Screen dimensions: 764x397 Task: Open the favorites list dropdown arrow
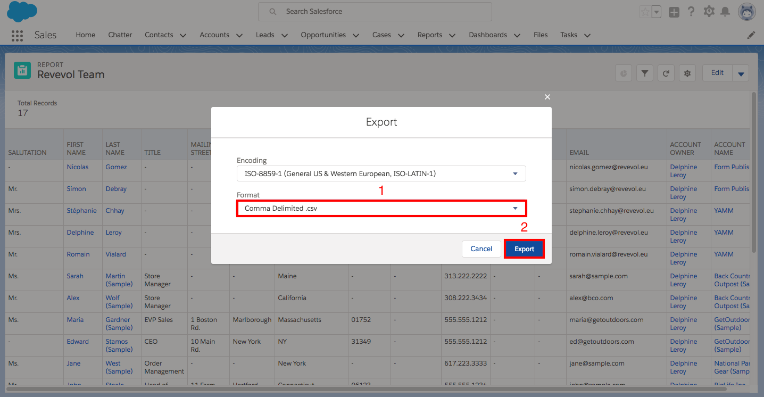click(x=657, y=12)
